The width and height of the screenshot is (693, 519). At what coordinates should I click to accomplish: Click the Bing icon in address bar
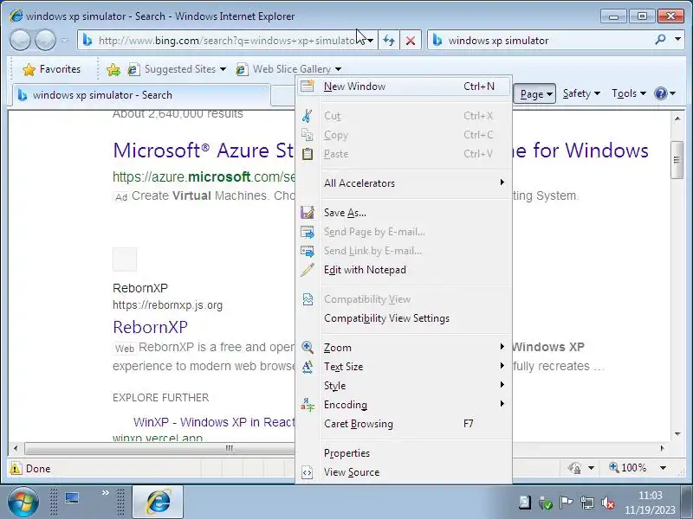pyautogui.click(x=87, y=41)
